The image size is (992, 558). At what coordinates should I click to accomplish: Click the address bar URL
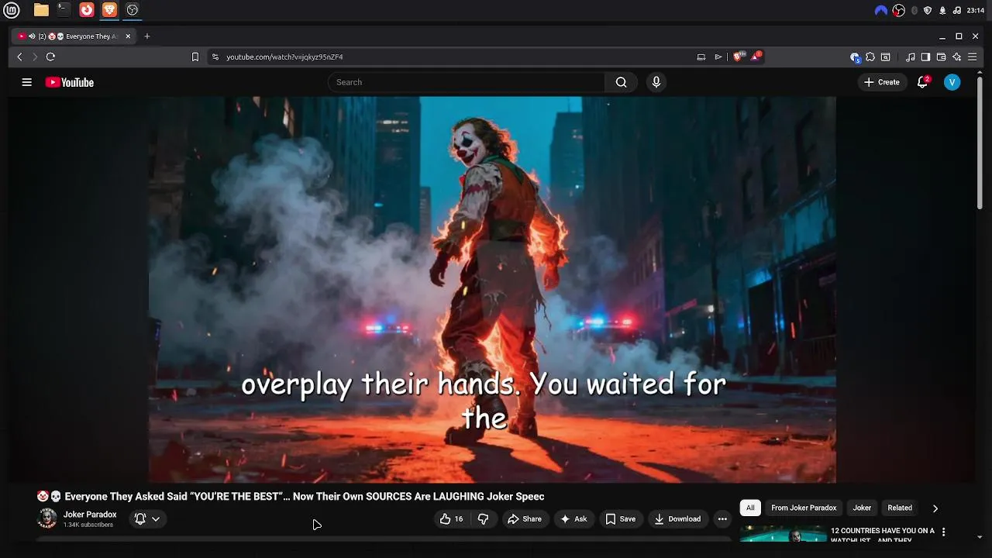point(284,57)
